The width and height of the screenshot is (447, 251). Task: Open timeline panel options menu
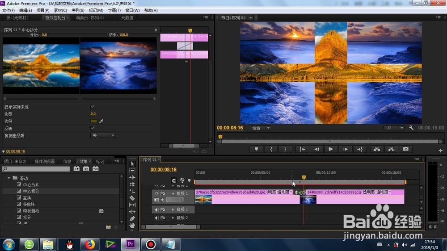coord(417,159)
